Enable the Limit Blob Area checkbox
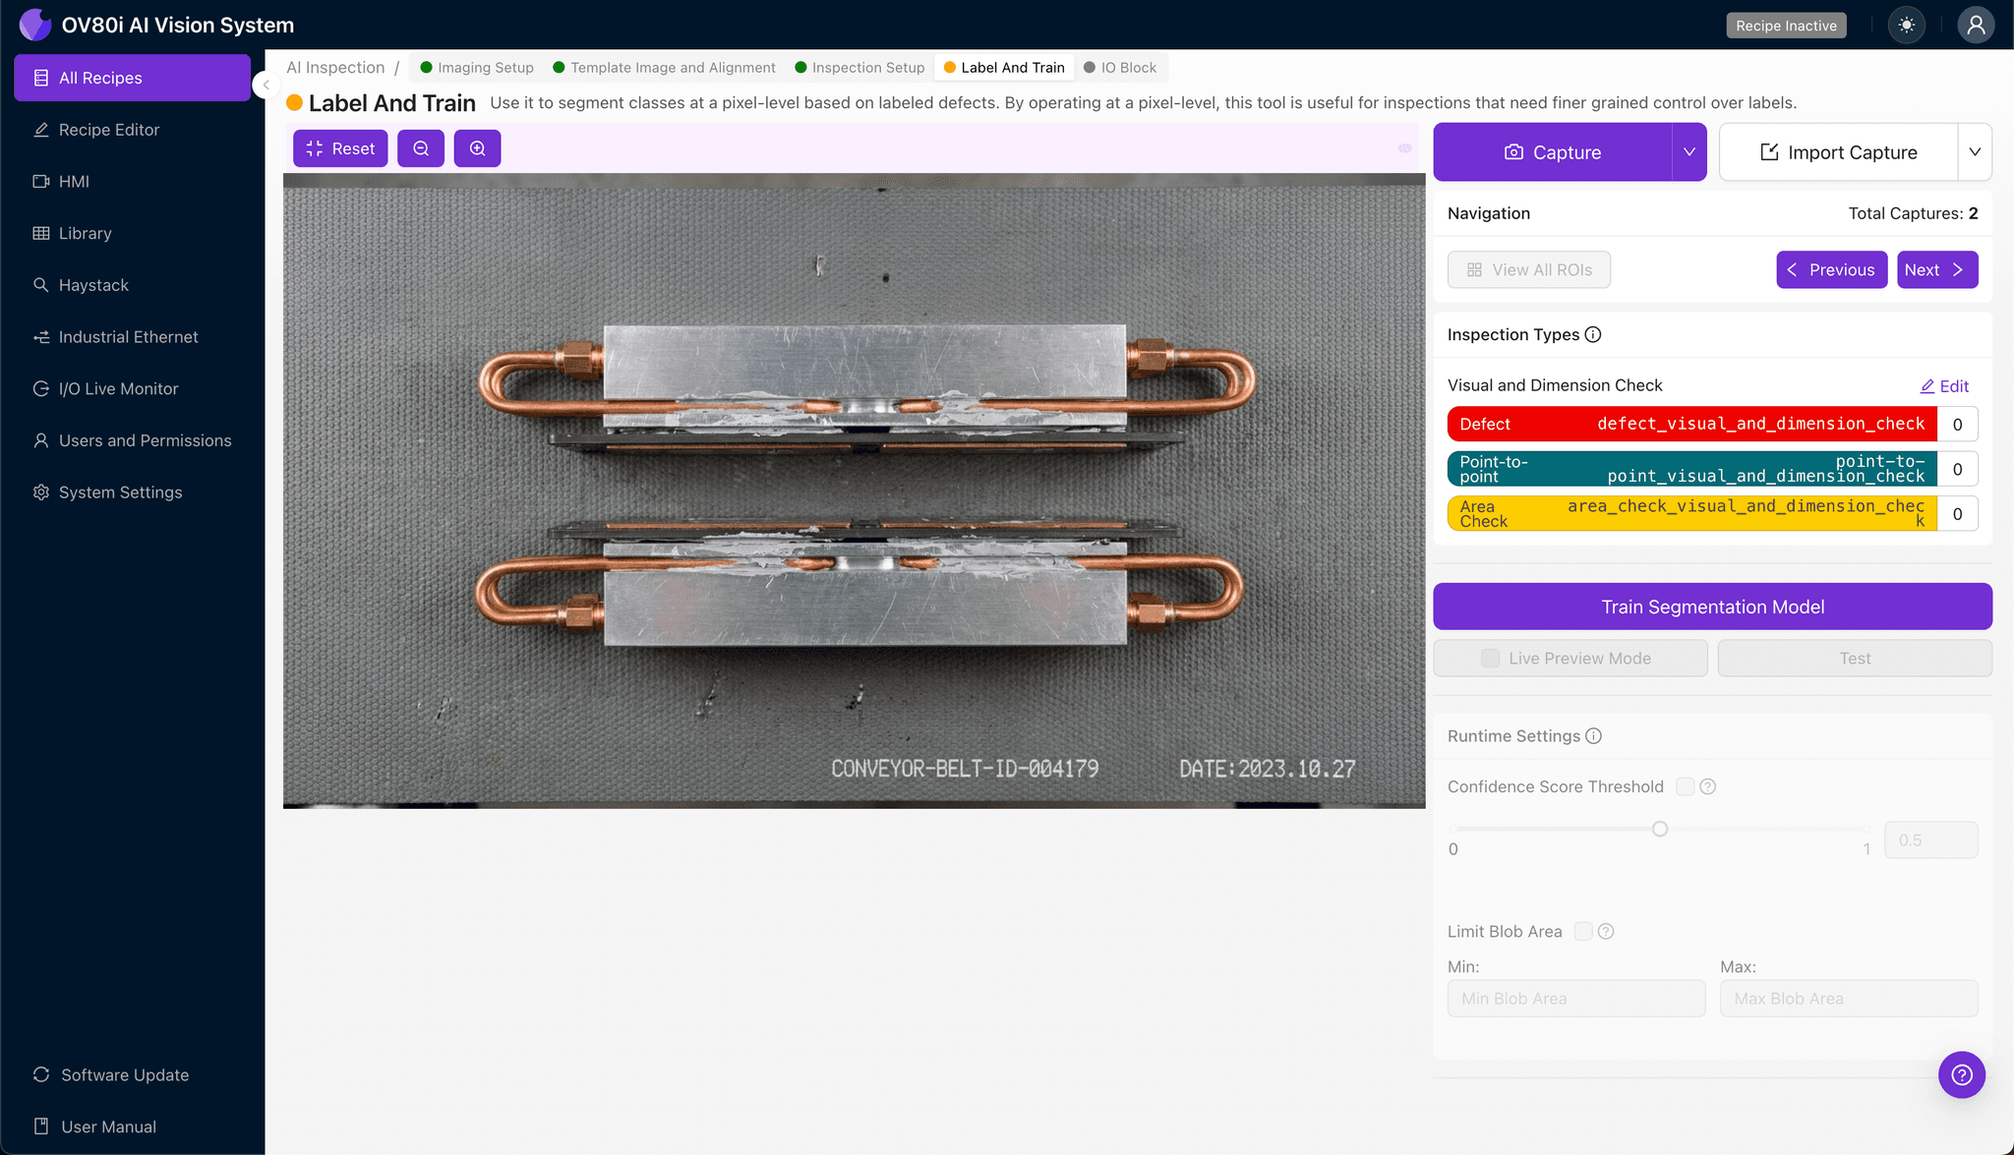This screenshot has height=1155, width=2014. [x=1582, y=931]
